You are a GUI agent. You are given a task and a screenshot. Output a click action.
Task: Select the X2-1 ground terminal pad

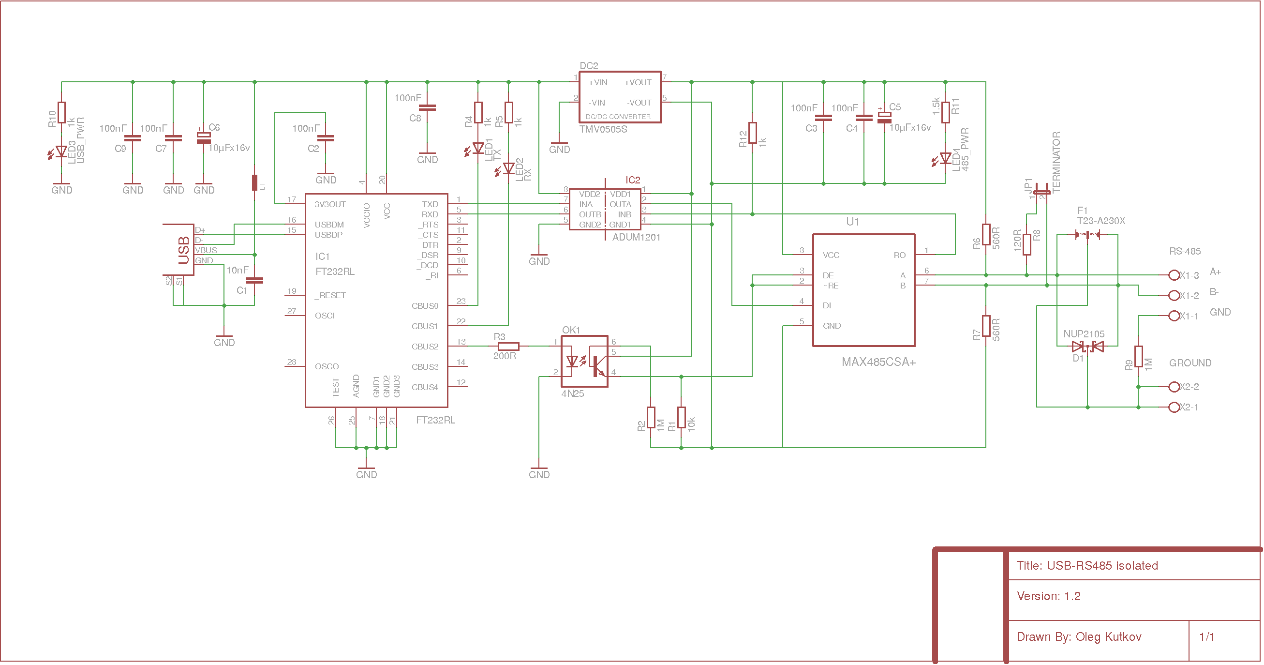[1174, 408]
